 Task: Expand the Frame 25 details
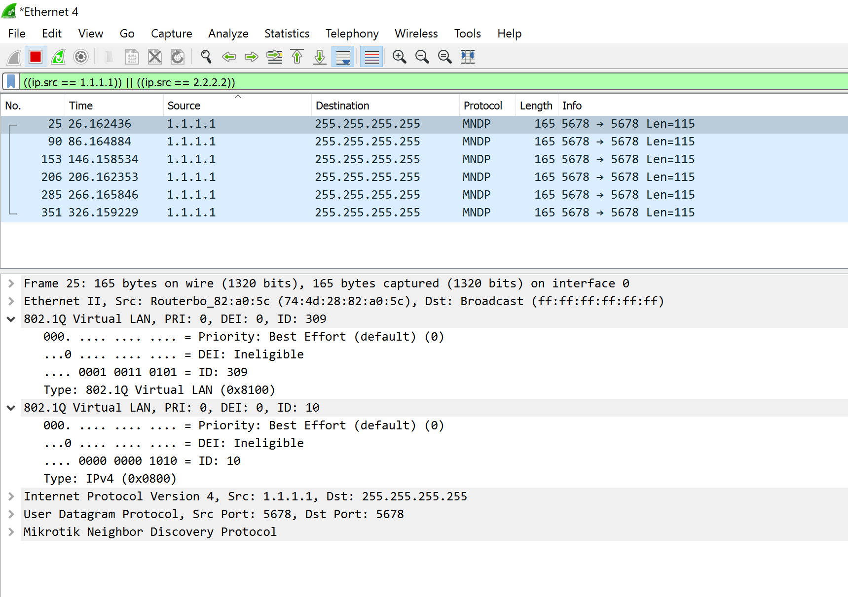coord(11,283)
